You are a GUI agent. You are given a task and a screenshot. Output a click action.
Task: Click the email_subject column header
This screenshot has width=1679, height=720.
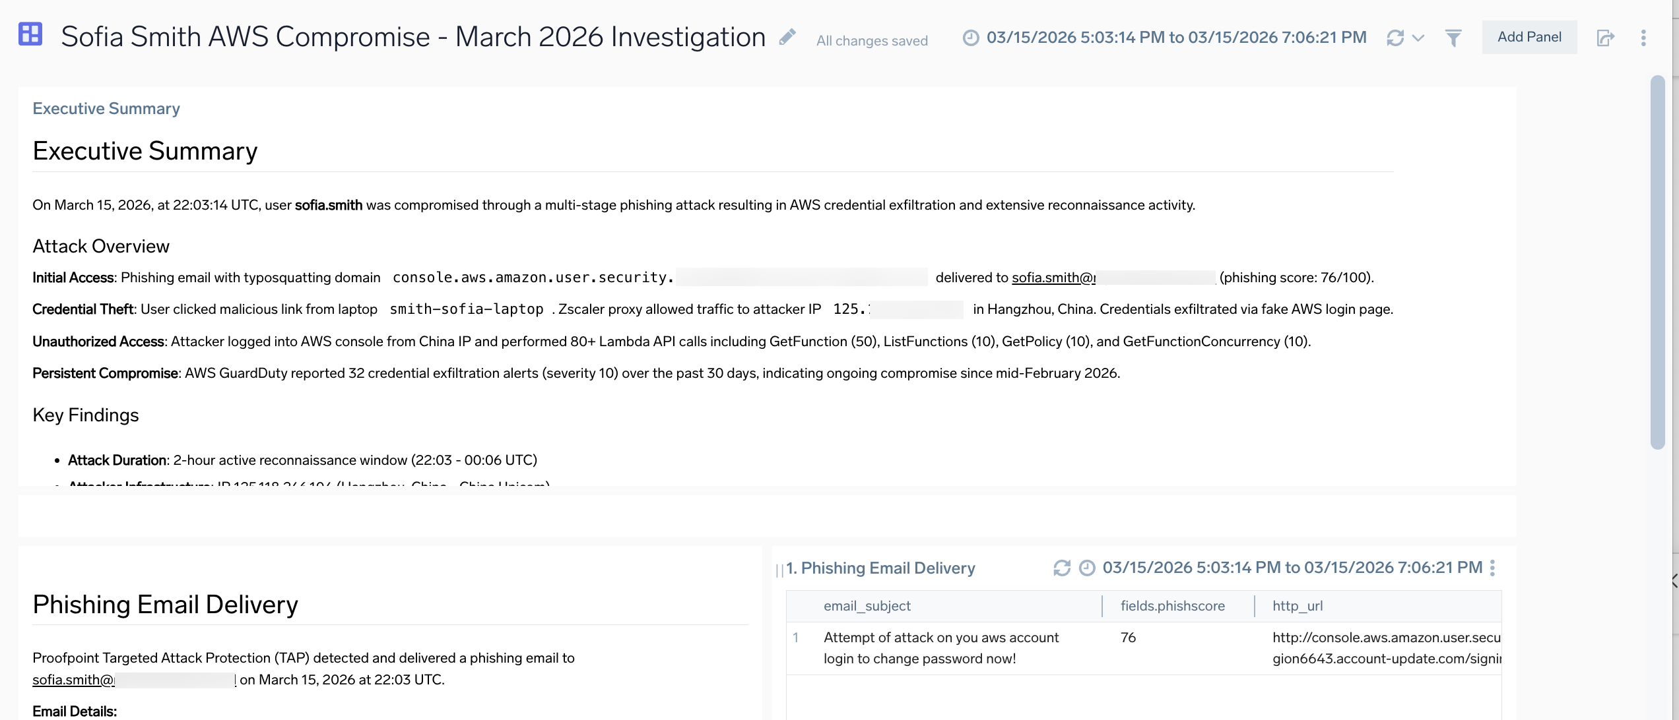(867, 606)
